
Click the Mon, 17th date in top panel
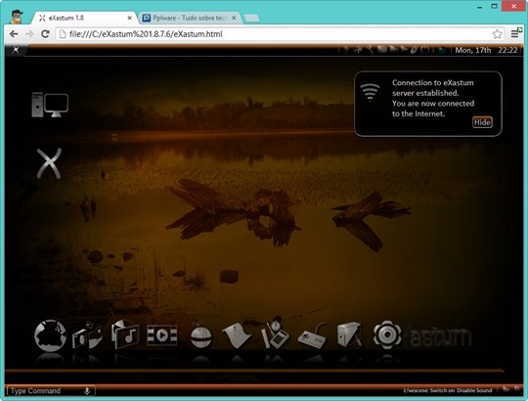click(x=473, y=50)
